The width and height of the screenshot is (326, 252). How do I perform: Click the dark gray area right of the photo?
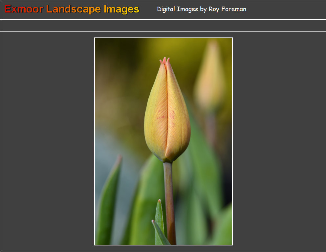[x=279, y=141]
